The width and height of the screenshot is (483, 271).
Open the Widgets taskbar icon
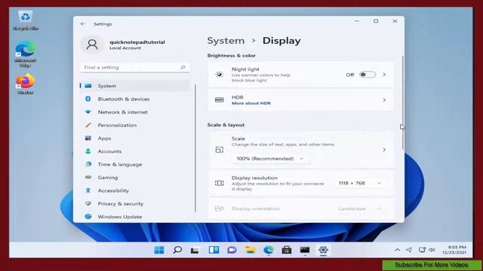(214, 250)
